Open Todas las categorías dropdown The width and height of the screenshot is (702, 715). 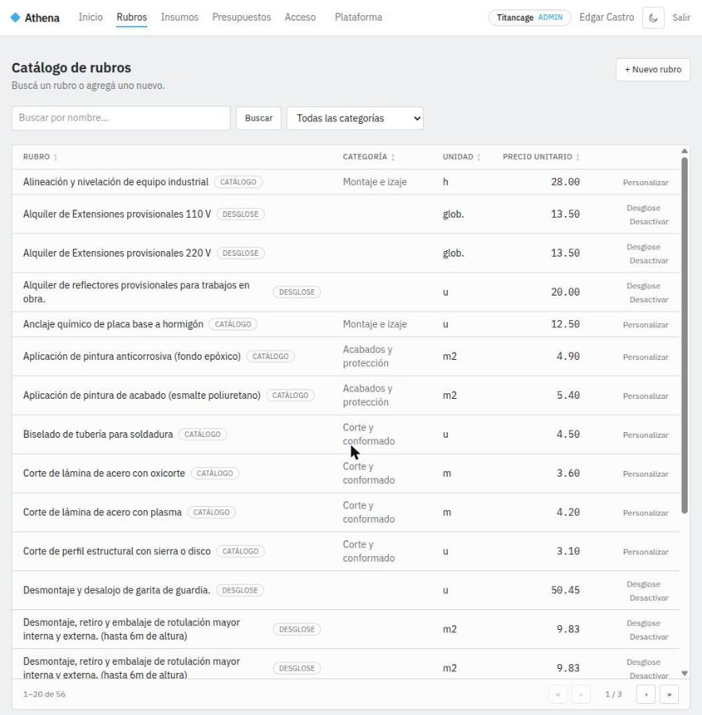355,118
